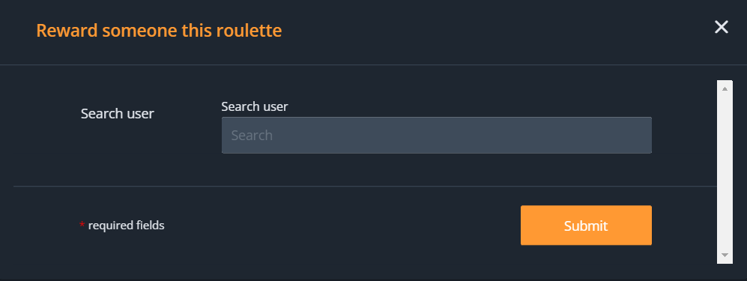Activate the user search text box
Viewport: 747px width, 281px height.
(436, 136)
